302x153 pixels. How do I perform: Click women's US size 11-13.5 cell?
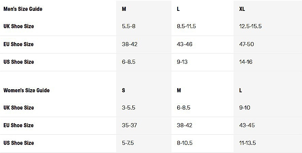[x=248, y=143]
